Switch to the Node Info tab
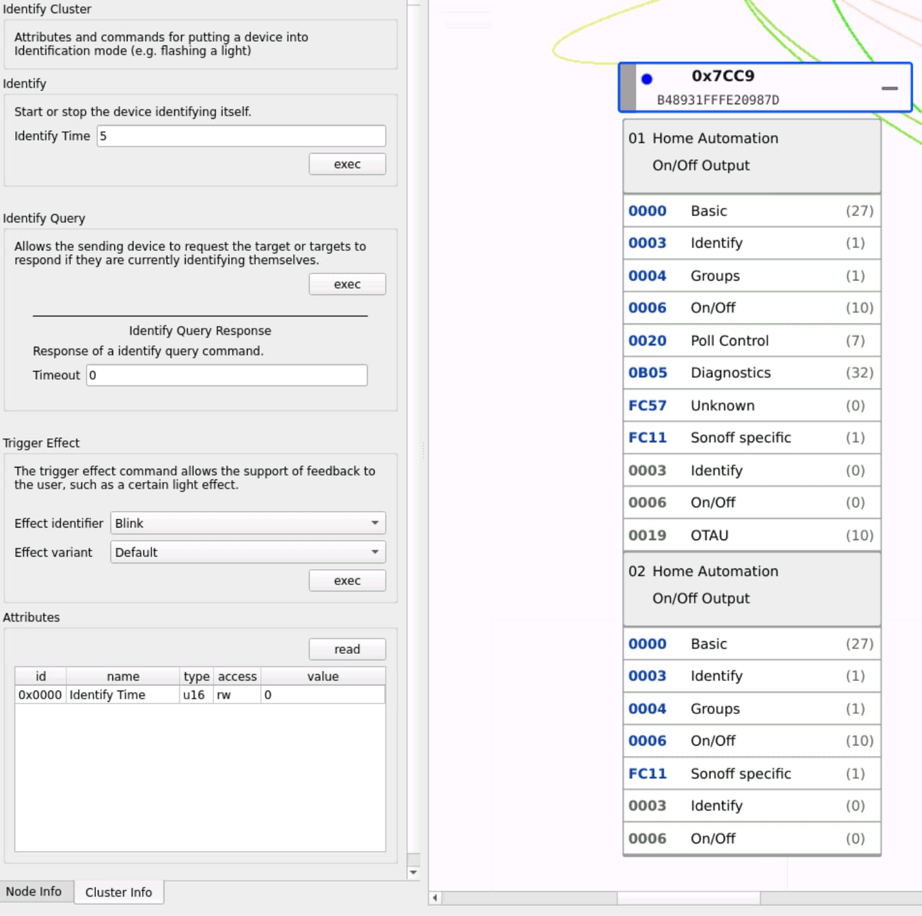 (x=34, y=891)
